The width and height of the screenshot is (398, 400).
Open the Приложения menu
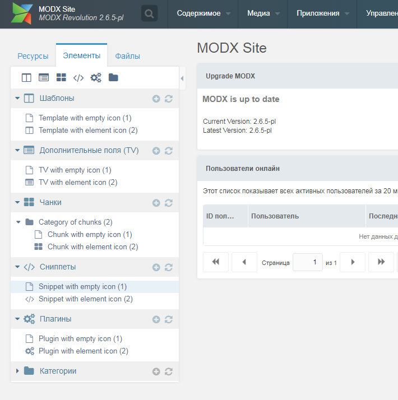pyautogui.click(x=322, y=13)
